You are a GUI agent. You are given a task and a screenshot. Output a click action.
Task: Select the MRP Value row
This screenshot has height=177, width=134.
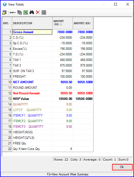click(x=48, y=99)
